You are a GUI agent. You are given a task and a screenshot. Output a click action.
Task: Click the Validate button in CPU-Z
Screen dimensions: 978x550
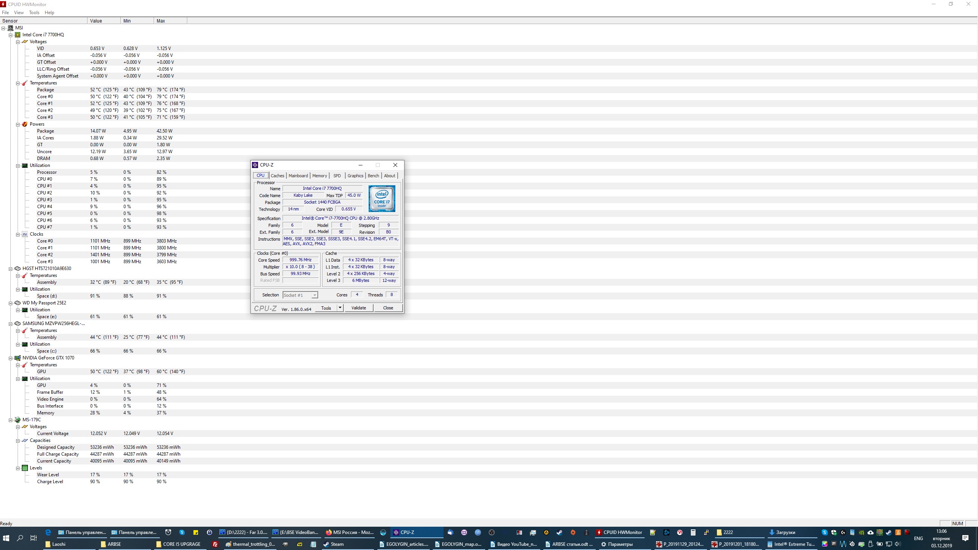click(x=359, y=308)
